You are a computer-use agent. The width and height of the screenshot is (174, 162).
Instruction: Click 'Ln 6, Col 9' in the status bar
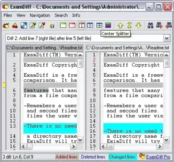point(23,157)
